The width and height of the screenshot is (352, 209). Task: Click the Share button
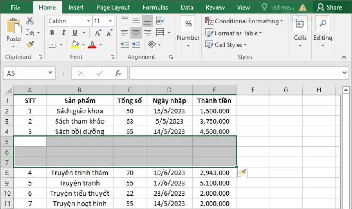[329, 8]
